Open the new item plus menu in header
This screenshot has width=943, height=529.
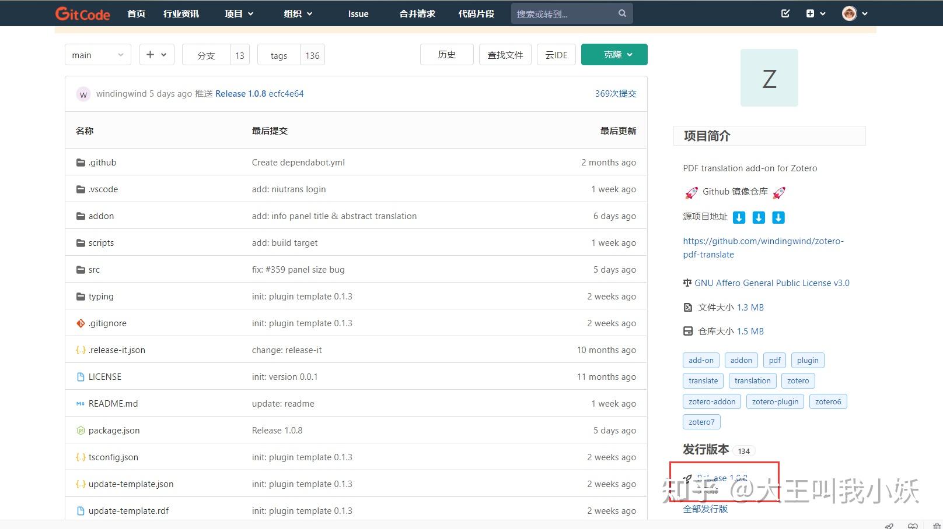click(816, 13)
